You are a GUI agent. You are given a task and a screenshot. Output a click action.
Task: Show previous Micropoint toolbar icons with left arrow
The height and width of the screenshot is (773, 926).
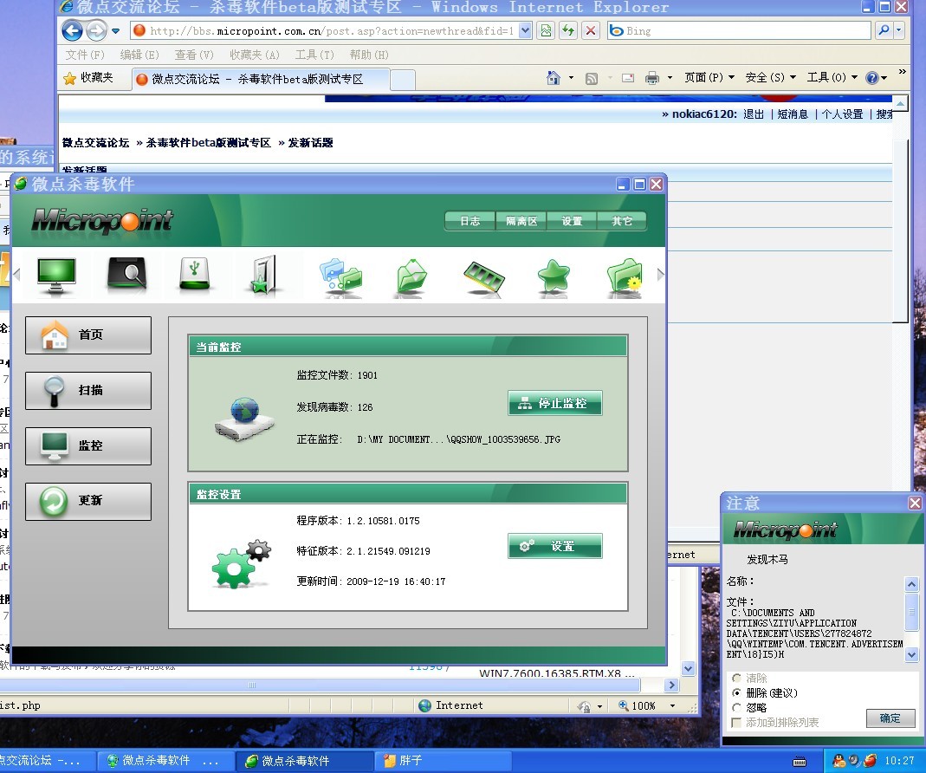tap(16, 274)
